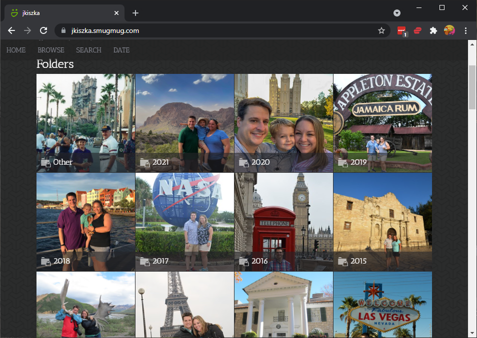Open the 2016 Big Ben folder
Viewport: 477px width, 338px height.
pyautogui.click(x=283, y=222)
